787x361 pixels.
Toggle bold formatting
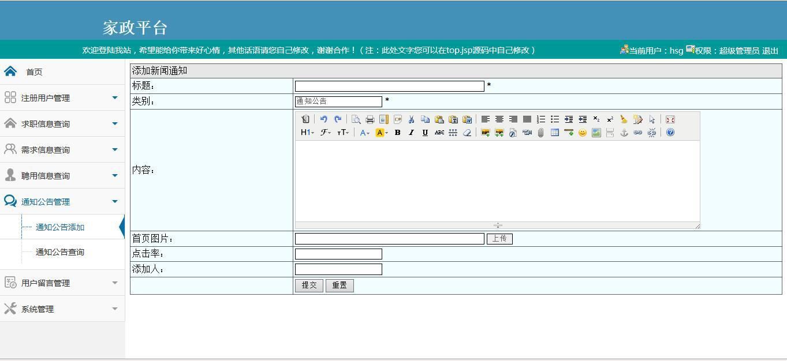click(x=398, y=133)
